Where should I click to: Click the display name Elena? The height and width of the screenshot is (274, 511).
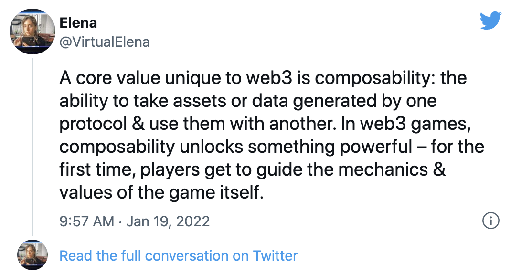[77, 22]
